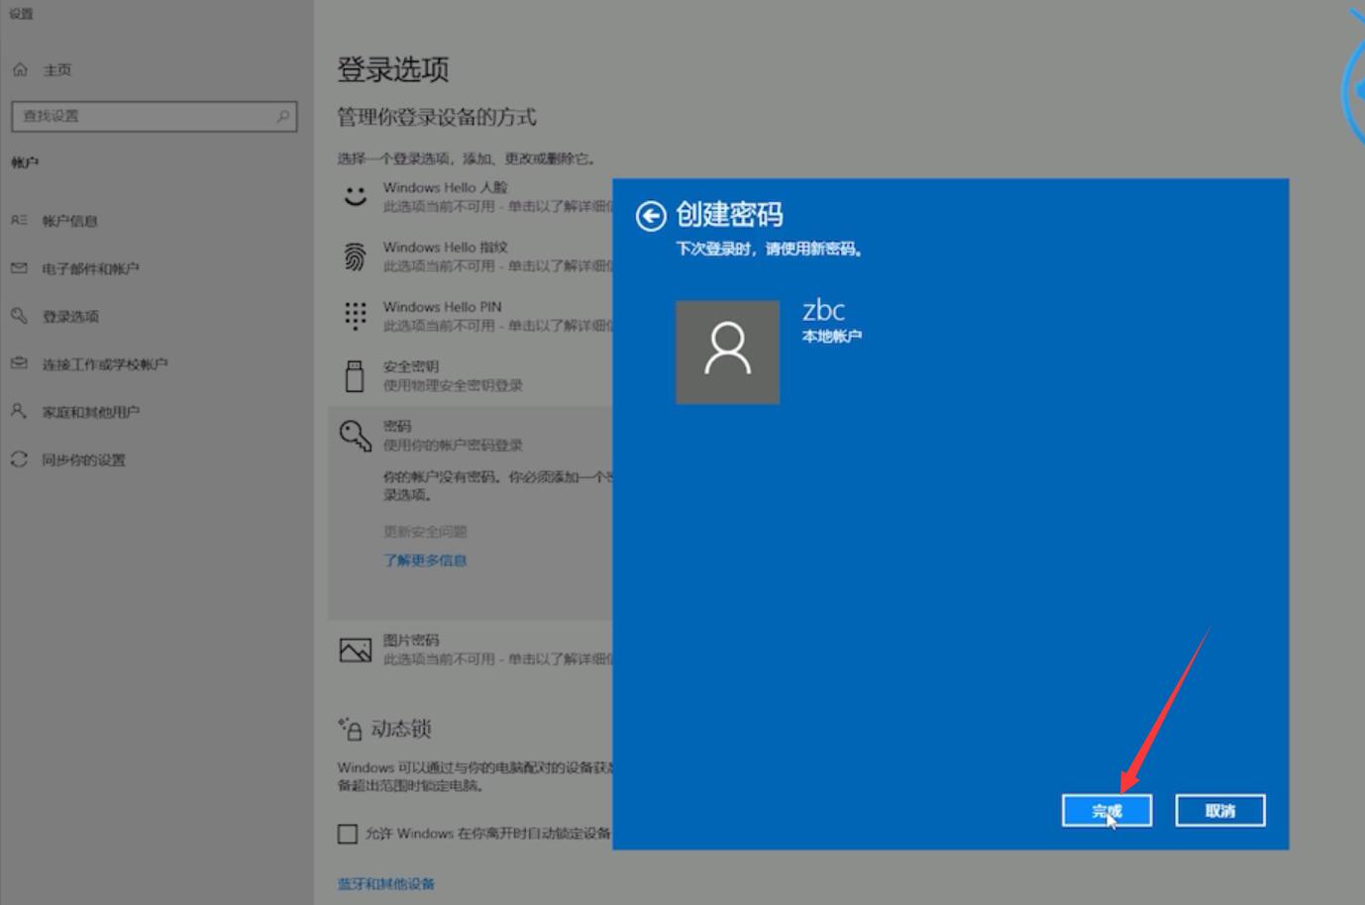The width and height of the screenshot is (1365, 905).
Task: Select the 图片密码 picture icon
Action: (355, 650)
